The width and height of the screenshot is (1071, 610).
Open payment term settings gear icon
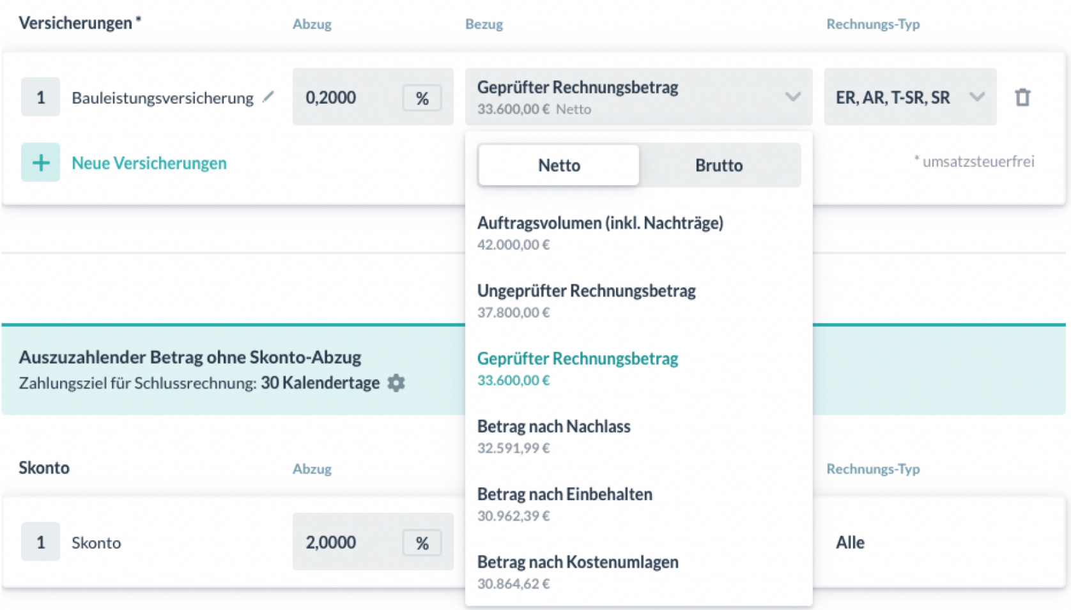[x=396, y=383]
